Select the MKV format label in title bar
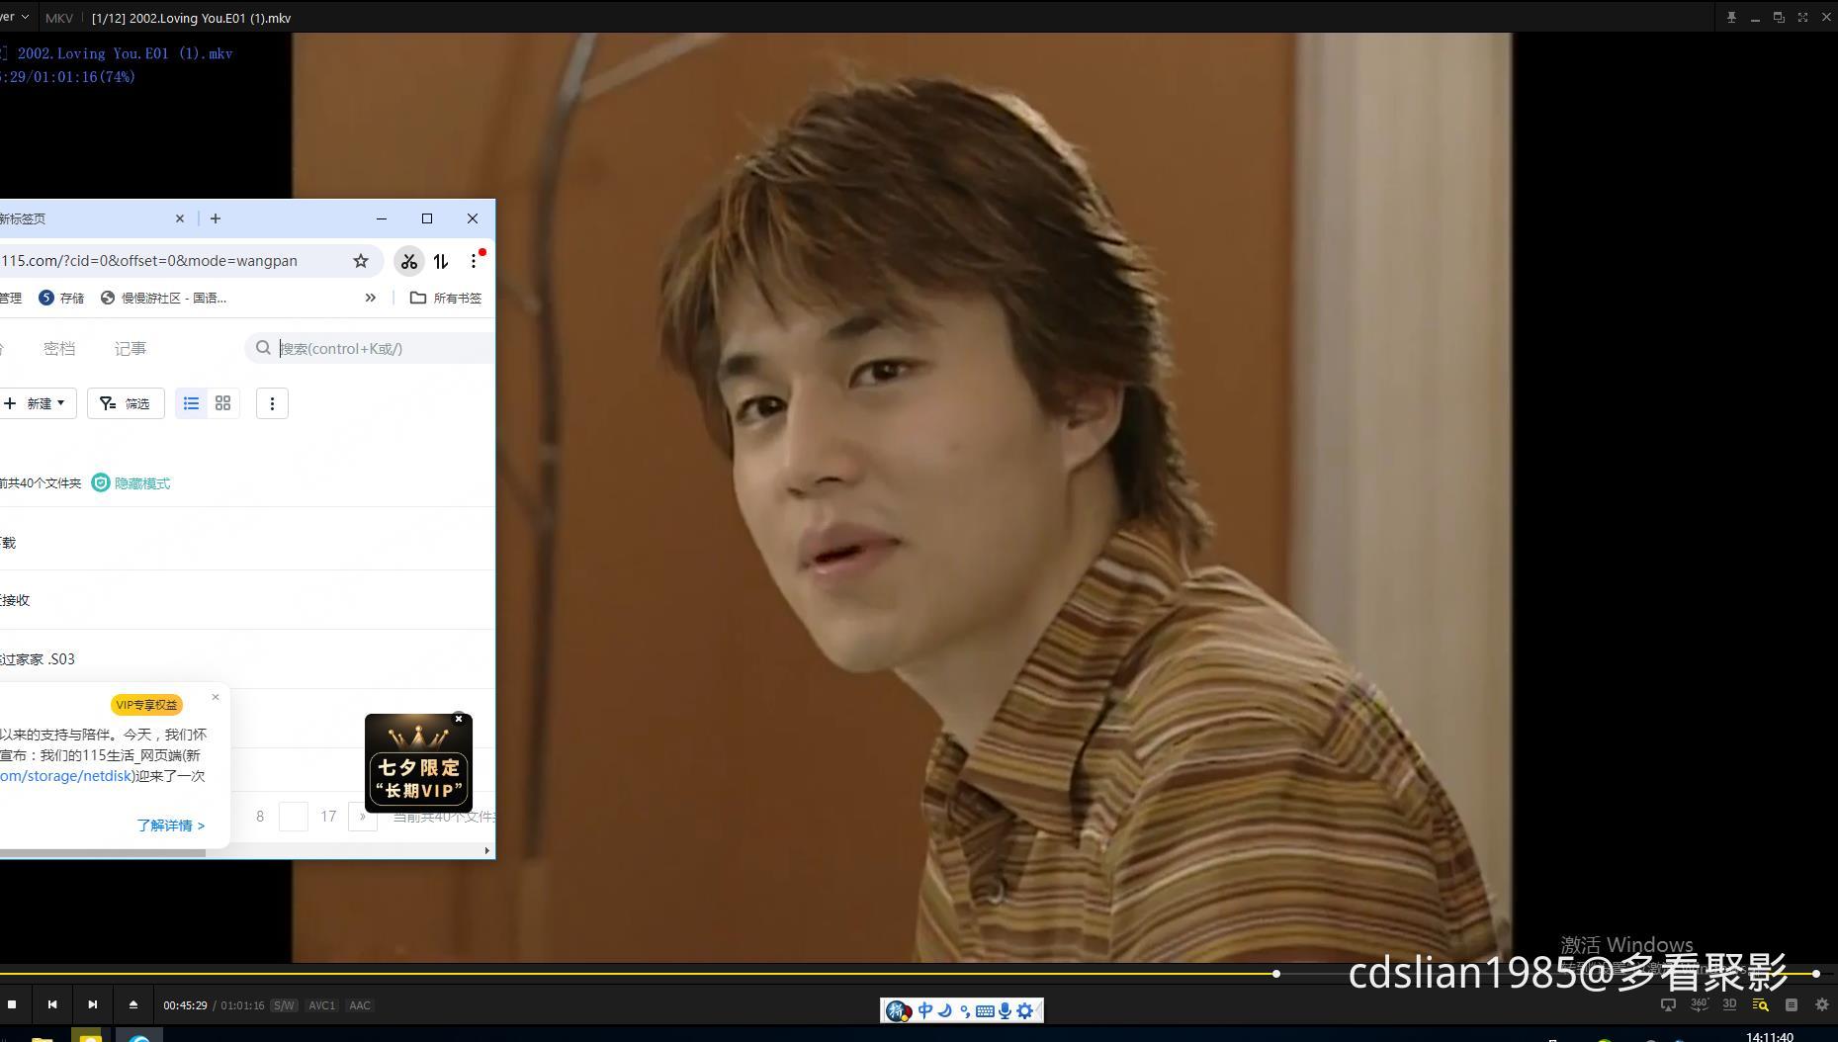1838x1042 pixels. [59, 18]
